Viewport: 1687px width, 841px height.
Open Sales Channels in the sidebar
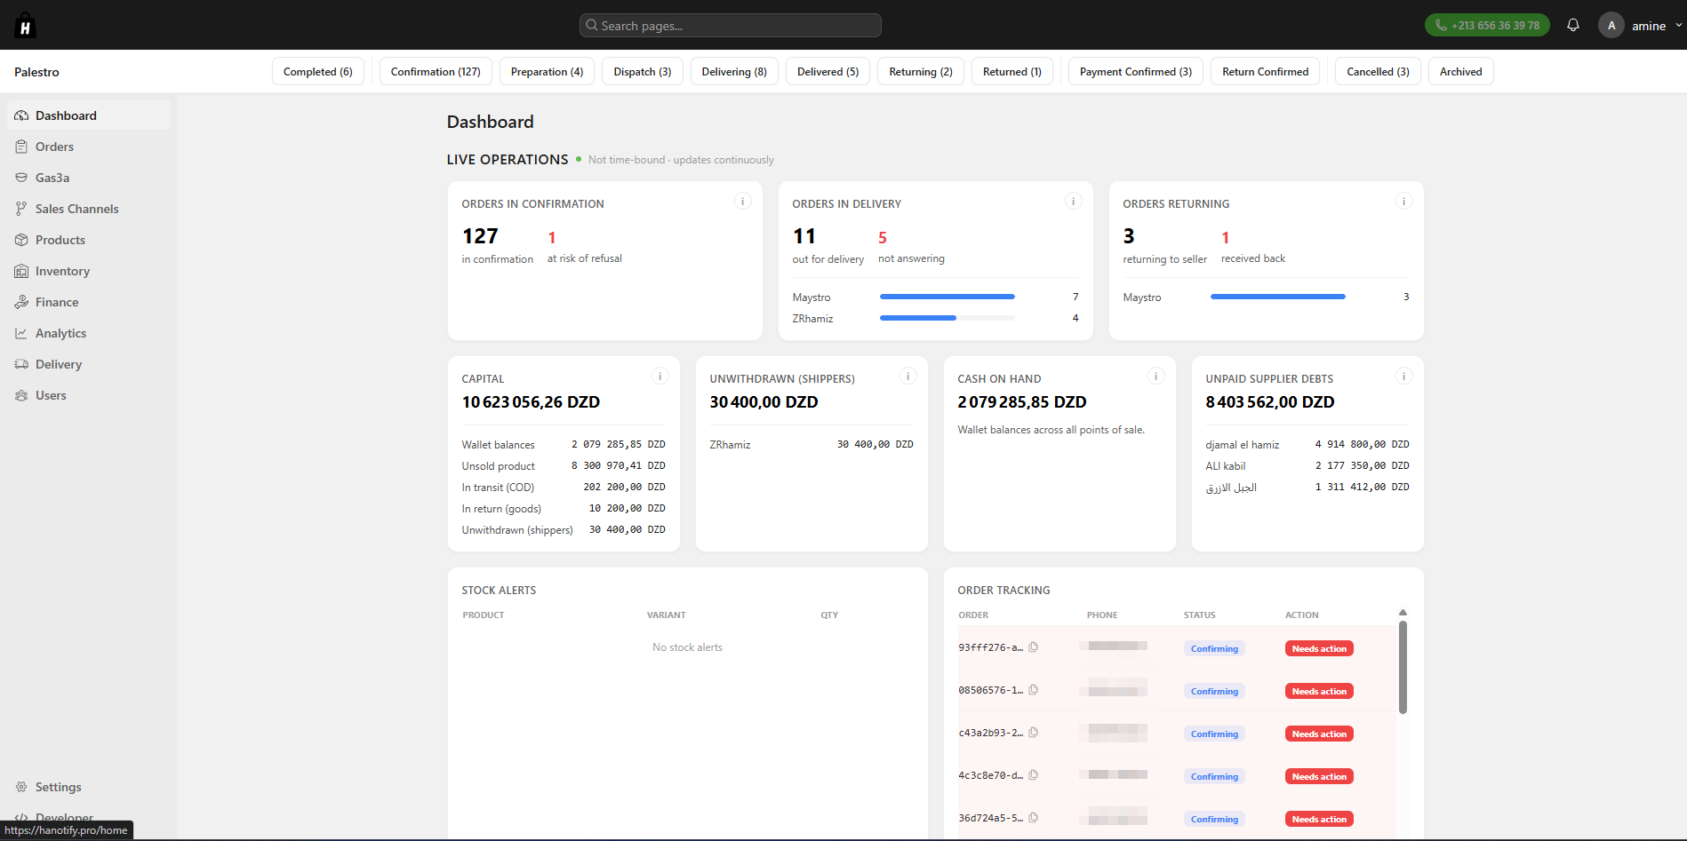[89, 209]
